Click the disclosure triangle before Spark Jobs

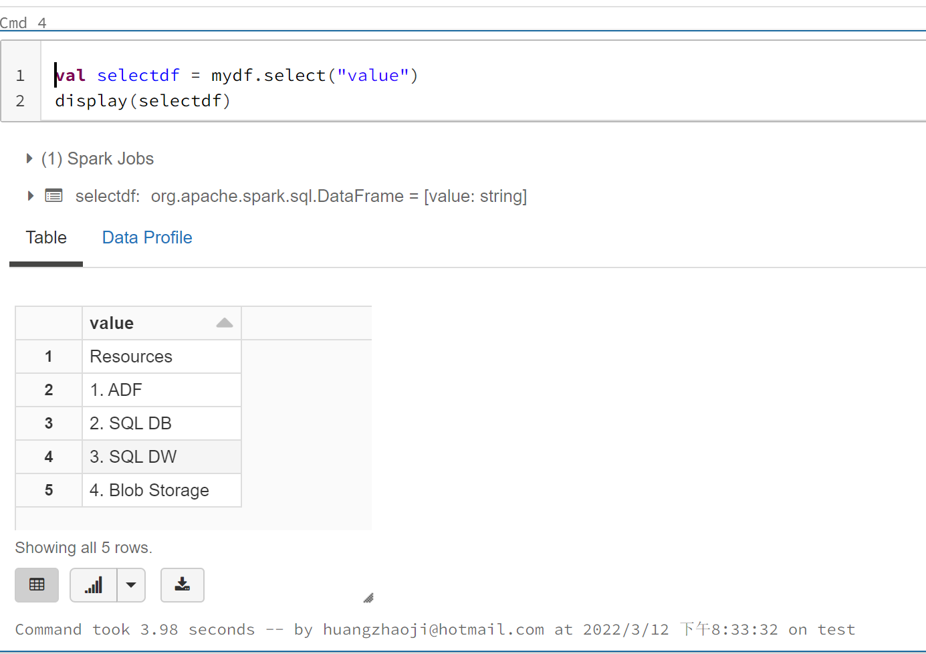pyautogui.click(x=29, y=158)
